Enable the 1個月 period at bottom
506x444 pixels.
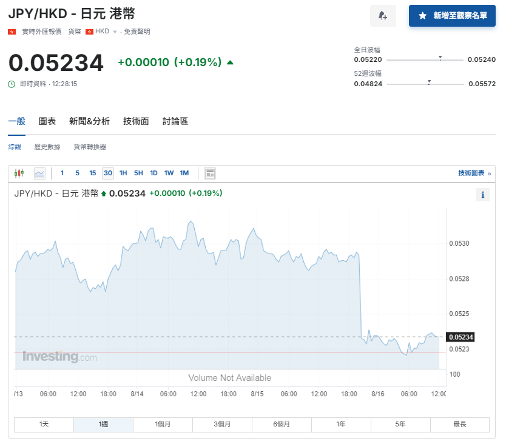(x=163, y=425)
